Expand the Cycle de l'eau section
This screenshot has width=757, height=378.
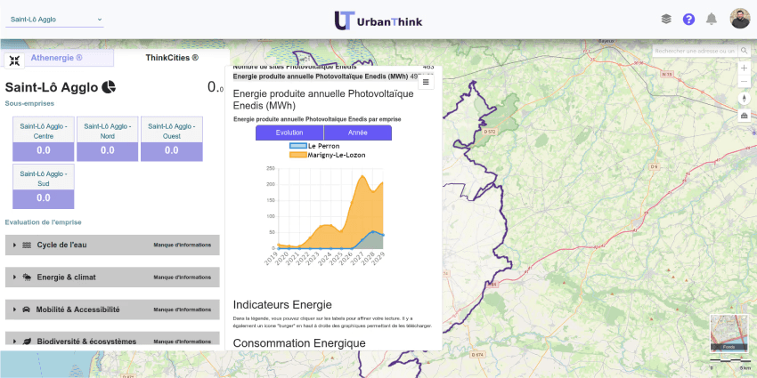pos(112,245)
